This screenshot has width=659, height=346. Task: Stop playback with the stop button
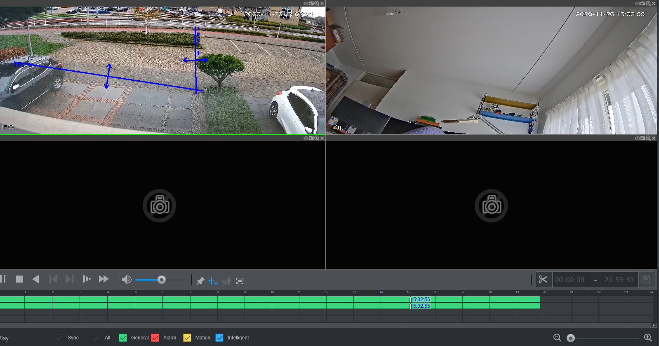19,279
